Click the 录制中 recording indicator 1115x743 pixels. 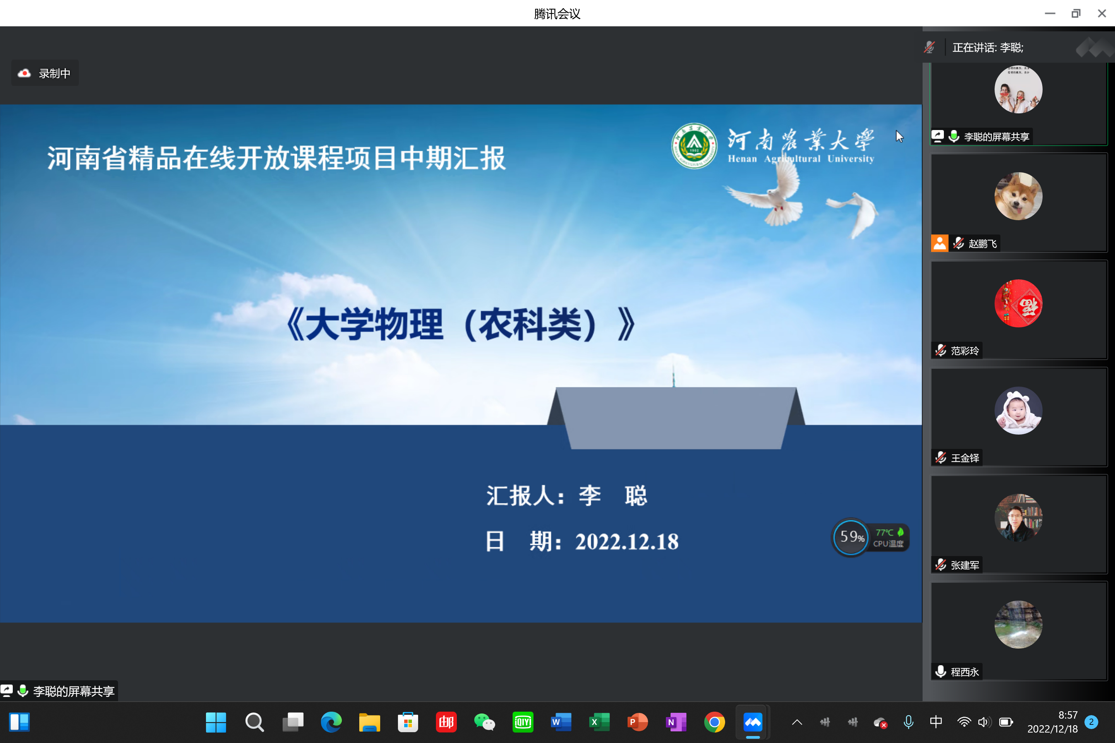pyautogui.click(x=45, y=74)
